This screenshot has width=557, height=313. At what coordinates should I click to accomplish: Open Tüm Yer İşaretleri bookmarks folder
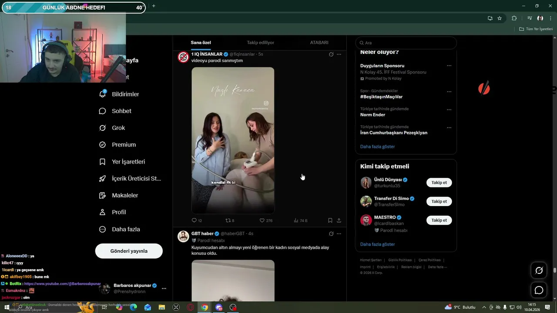coord(536,29)
